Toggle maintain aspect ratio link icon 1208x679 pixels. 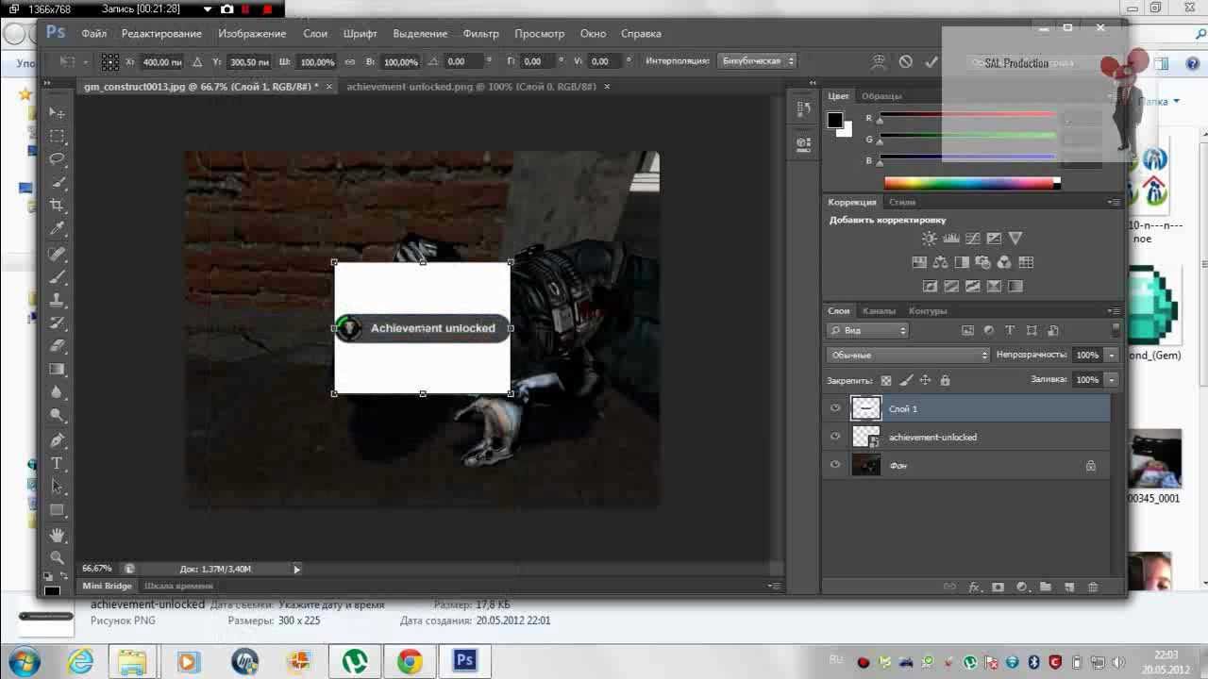tap(350, 61)
